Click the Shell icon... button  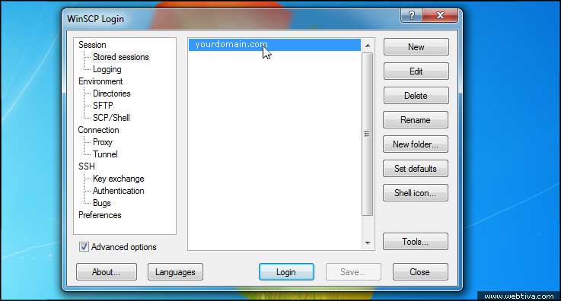coord(416,192)
